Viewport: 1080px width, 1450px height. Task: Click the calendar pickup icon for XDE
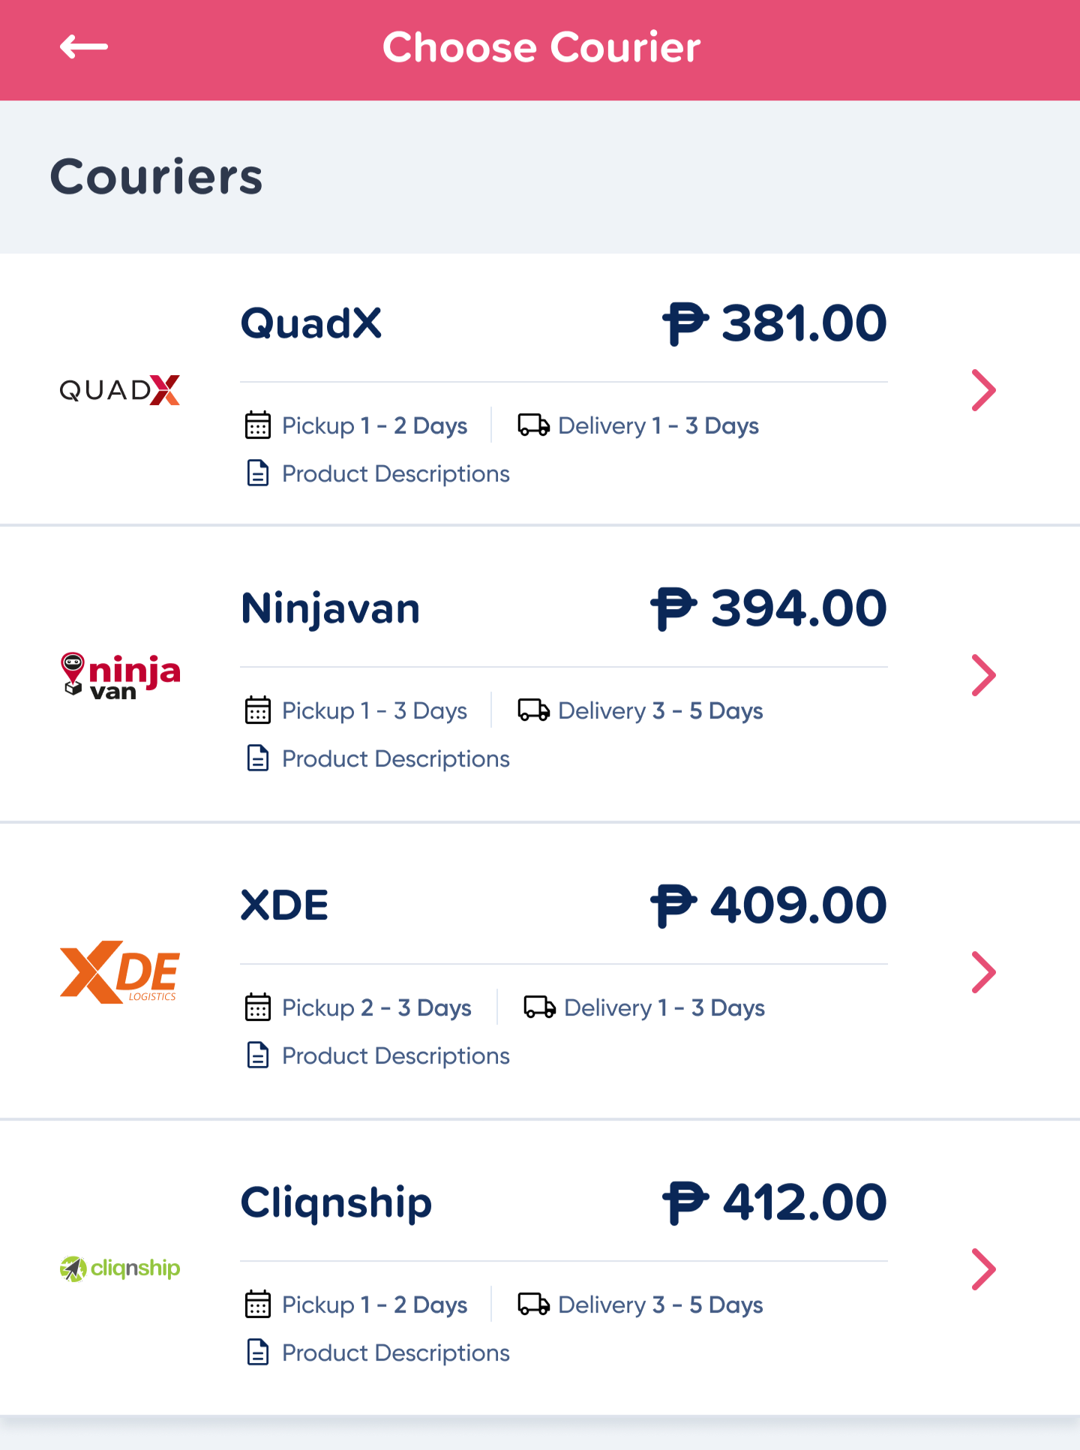258,1007
